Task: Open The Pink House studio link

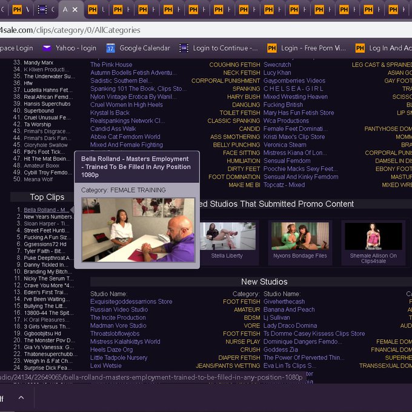Action: [111, 65]
